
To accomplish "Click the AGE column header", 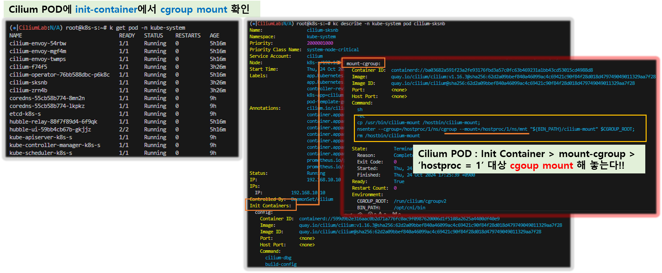I will pyautogui.click(x=215, y=35).
